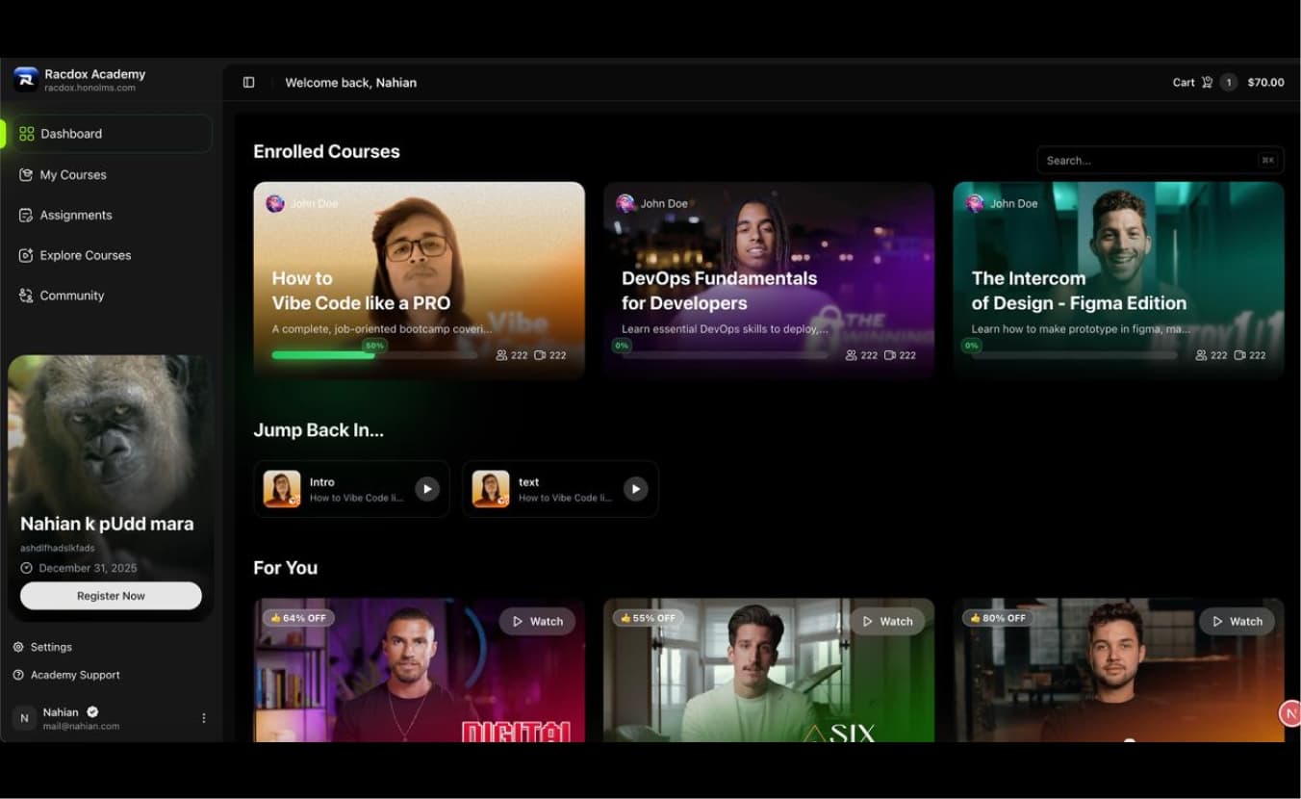Click the Explore Courses compass icon
1301x799 pixels.
26,255
